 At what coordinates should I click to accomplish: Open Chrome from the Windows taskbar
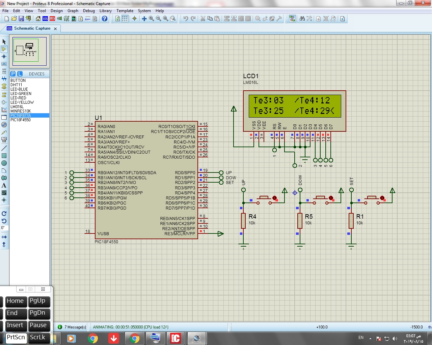tap(93, 338)
